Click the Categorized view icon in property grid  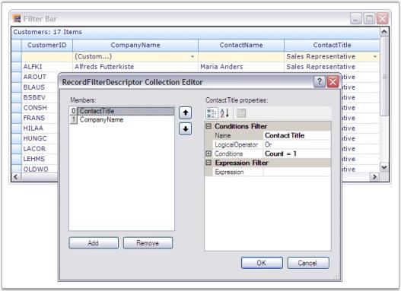212,113
